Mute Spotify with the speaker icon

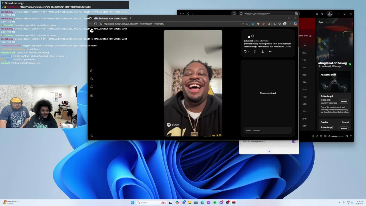[x=329, y=136]
